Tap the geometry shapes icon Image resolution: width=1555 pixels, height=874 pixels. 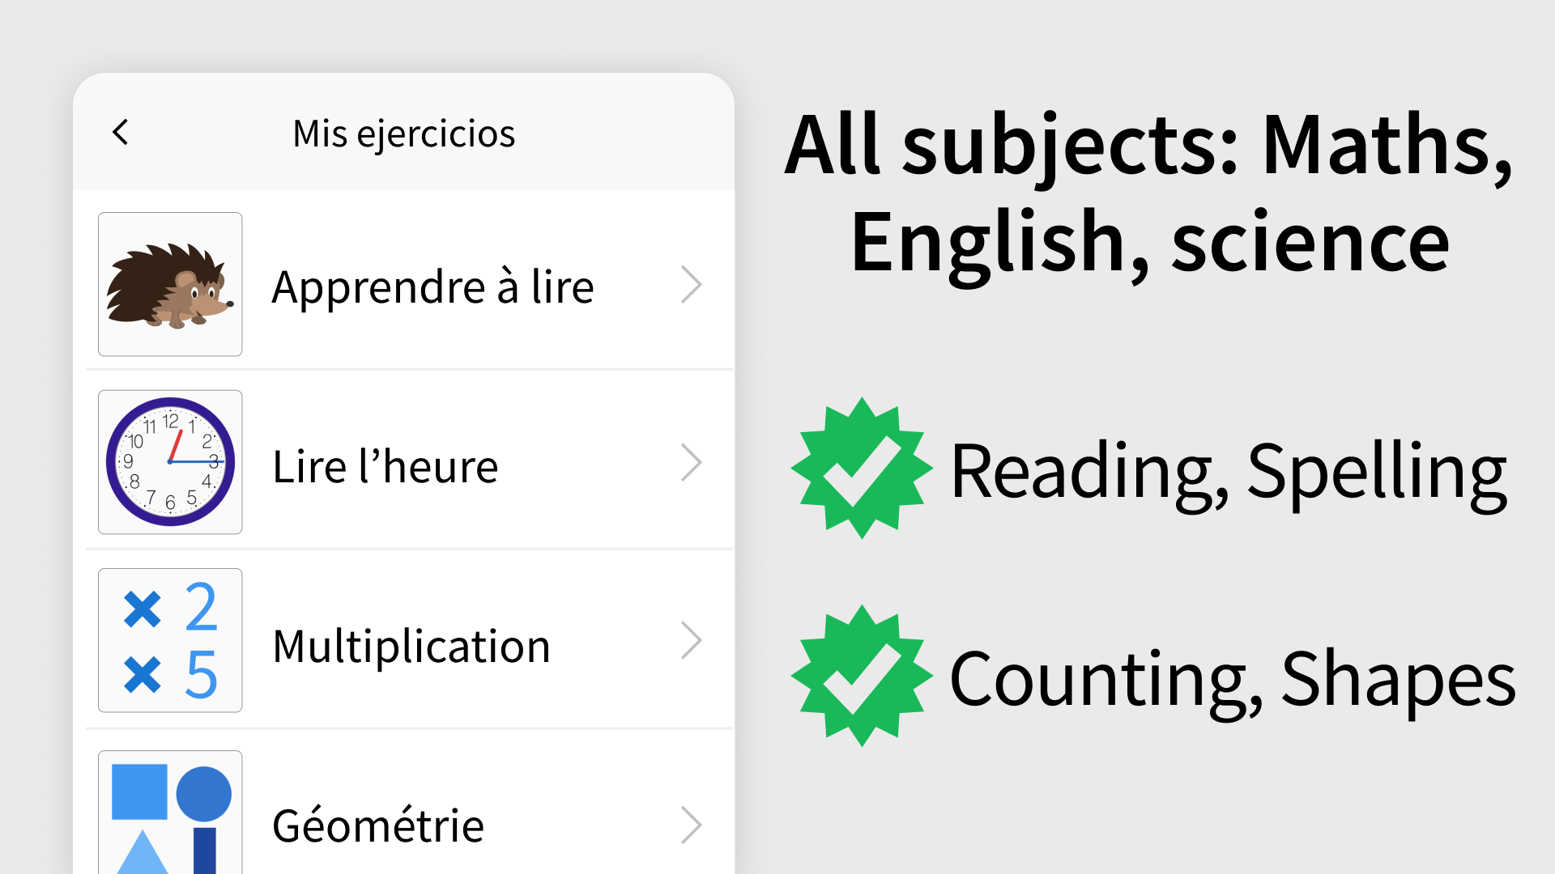[x=170, y=813]
